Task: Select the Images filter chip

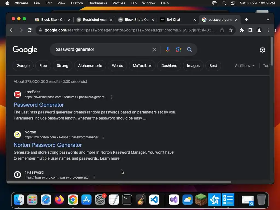Action: 193,66
